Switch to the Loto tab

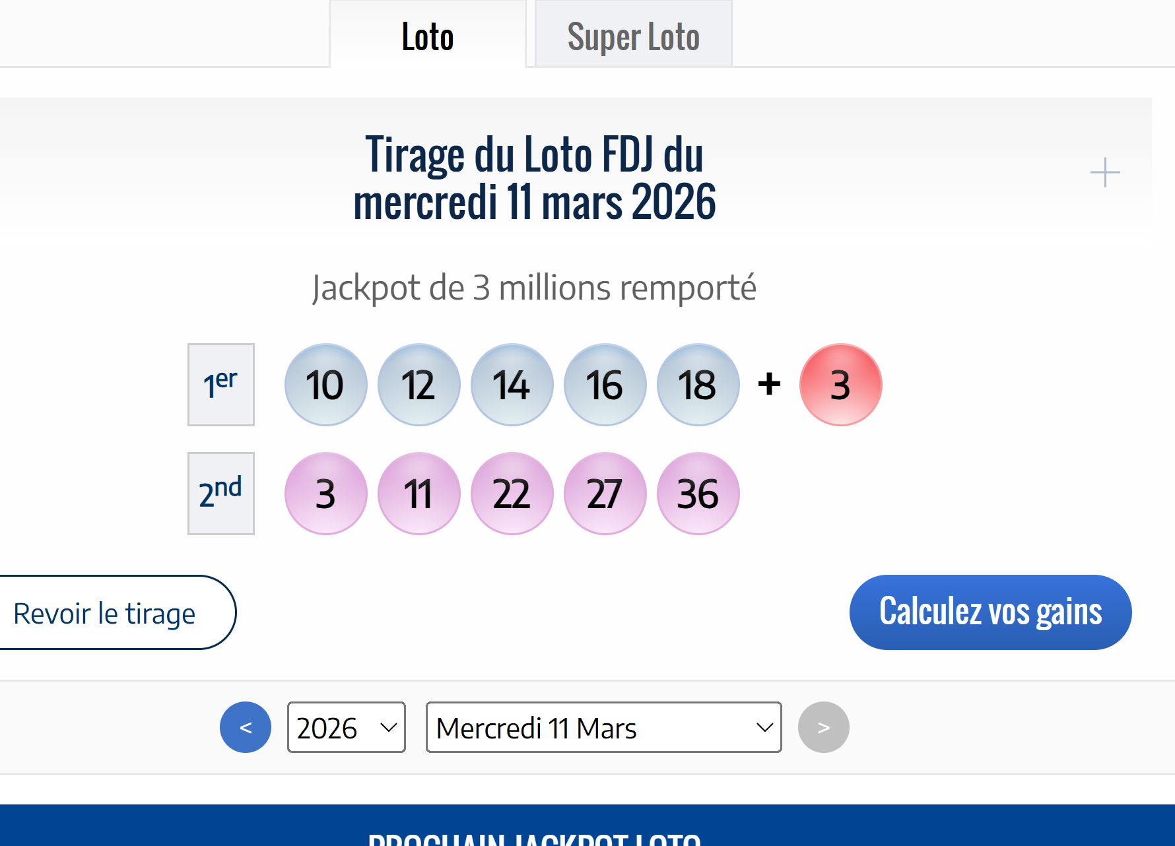(428, 36)
